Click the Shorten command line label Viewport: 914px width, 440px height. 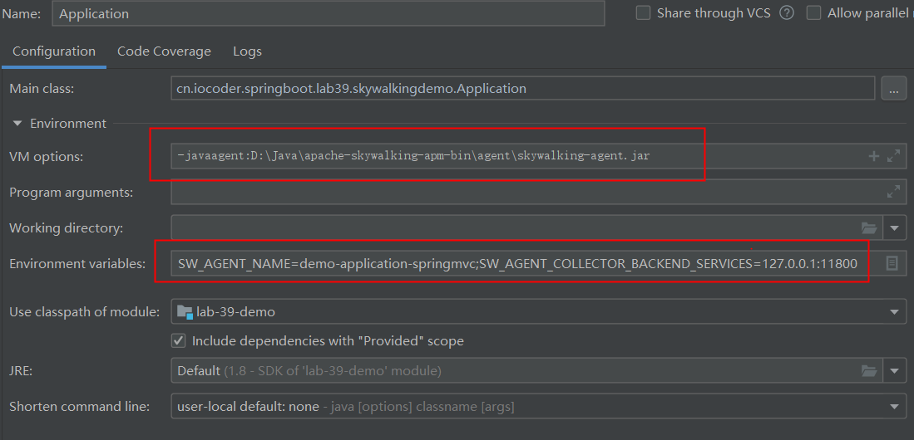pos(79,406)
